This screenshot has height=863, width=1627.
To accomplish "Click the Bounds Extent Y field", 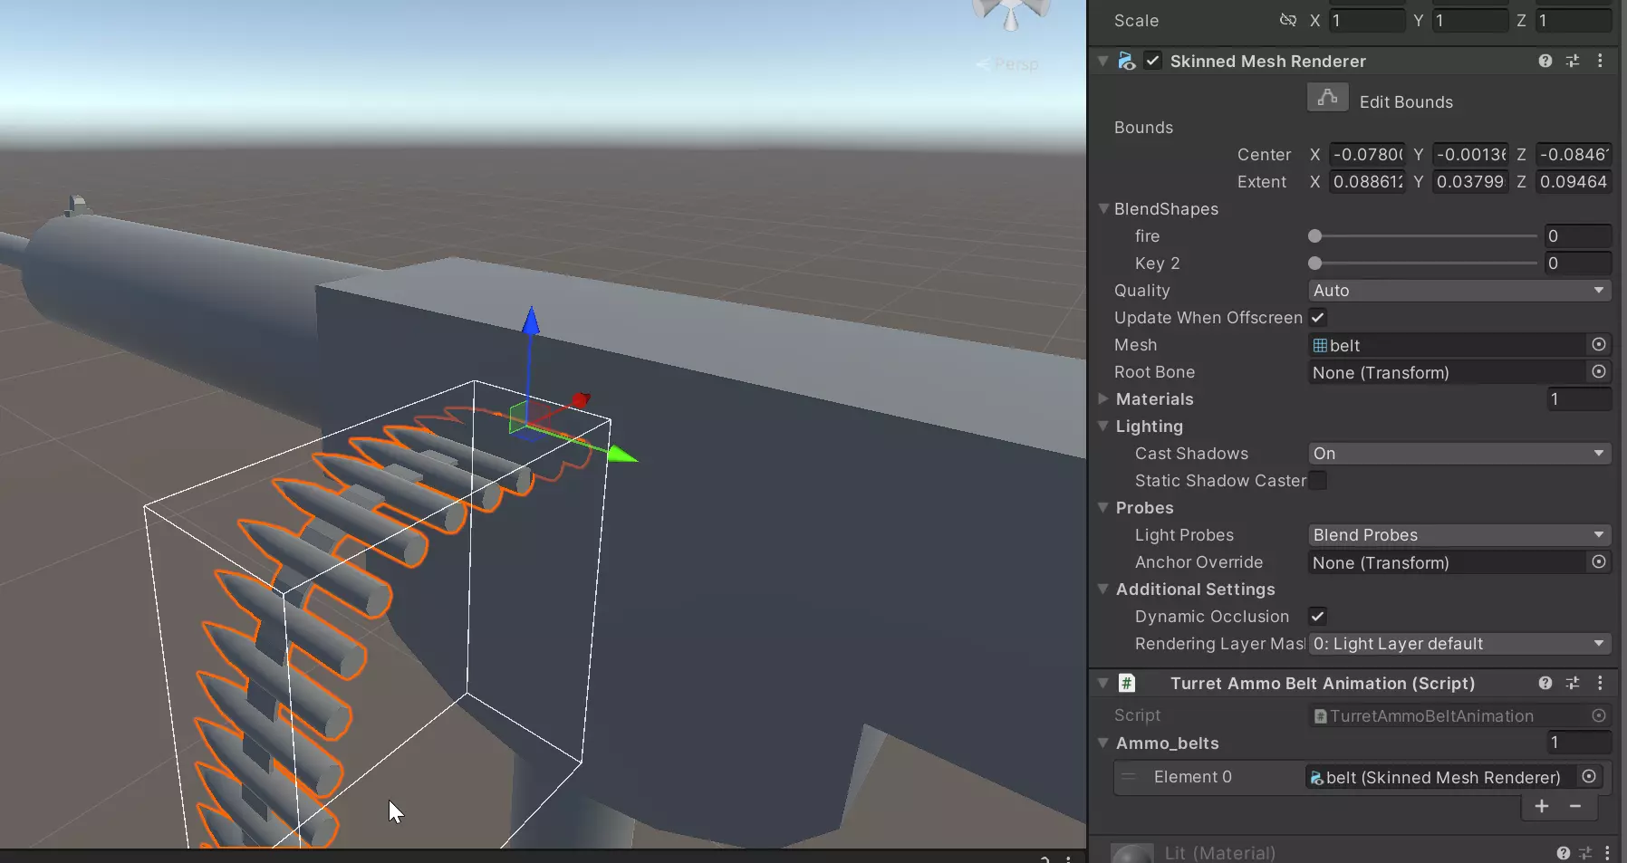I will point(1469,181).
